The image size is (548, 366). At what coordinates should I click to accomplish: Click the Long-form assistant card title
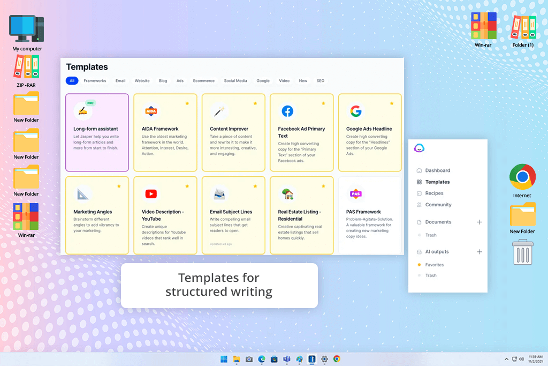click(x=95, y=129)
